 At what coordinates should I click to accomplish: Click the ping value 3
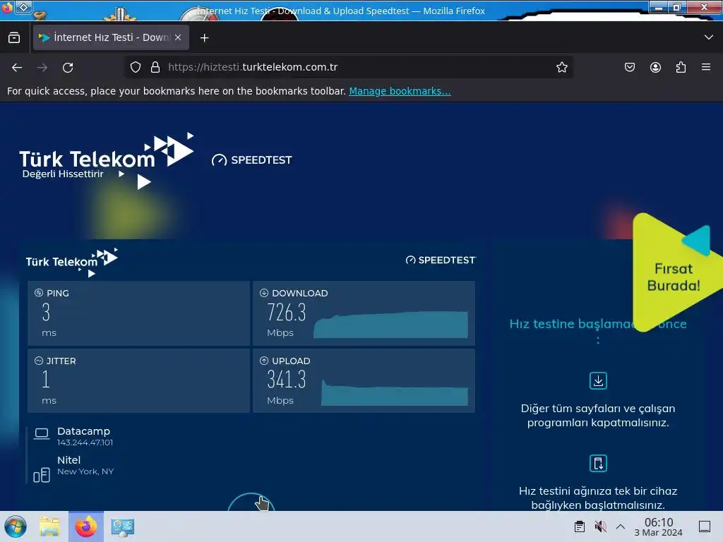coord(46,313)
